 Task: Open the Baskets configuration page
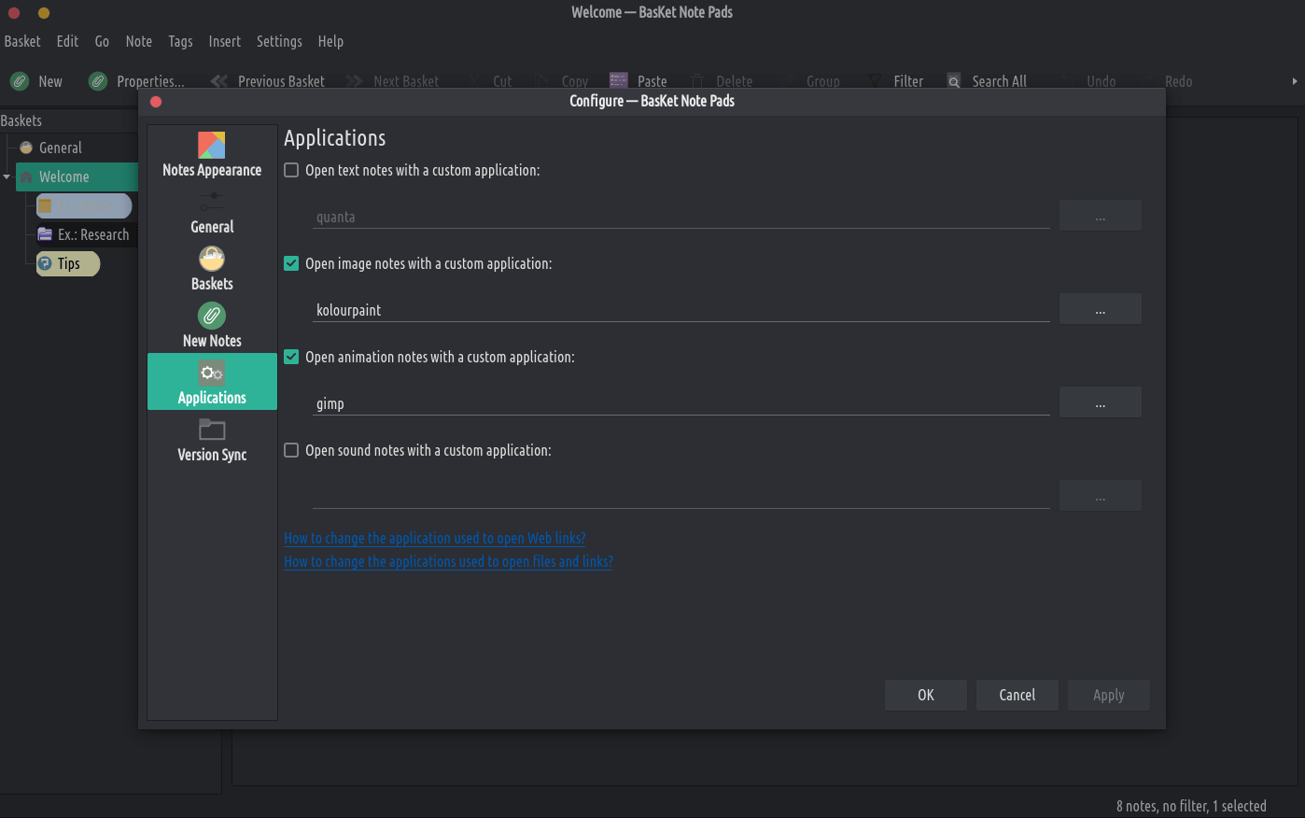point(212,269)
